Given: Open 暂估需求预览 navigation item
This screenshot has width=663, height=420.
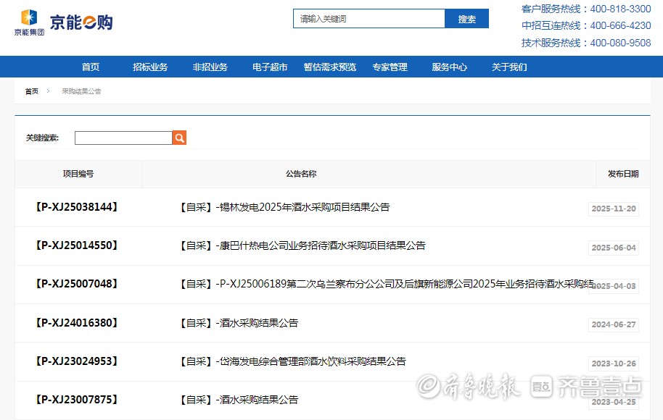Looking at the screenshot, I should [x=330, y=67].
